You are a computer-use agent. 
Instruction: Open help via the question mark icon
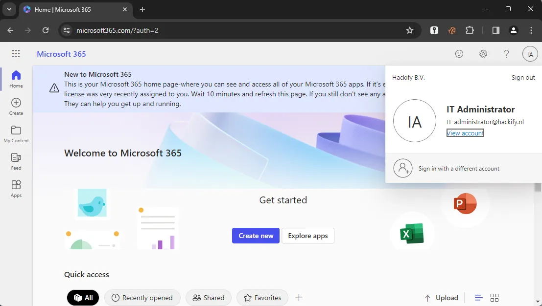click(506, 54)
